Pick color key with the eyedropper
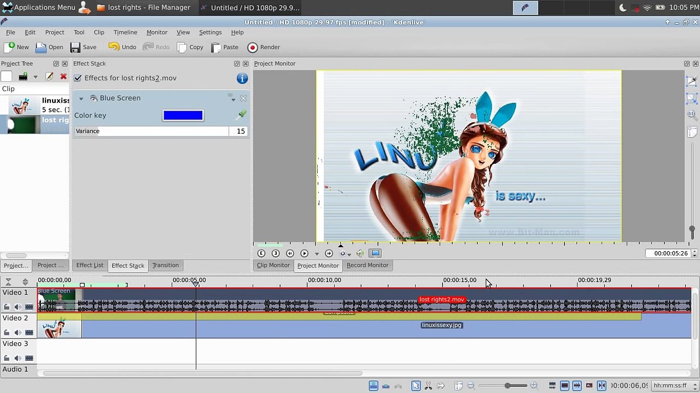The width and height of the screenshot is (700, 393). [x=242, y=115]
